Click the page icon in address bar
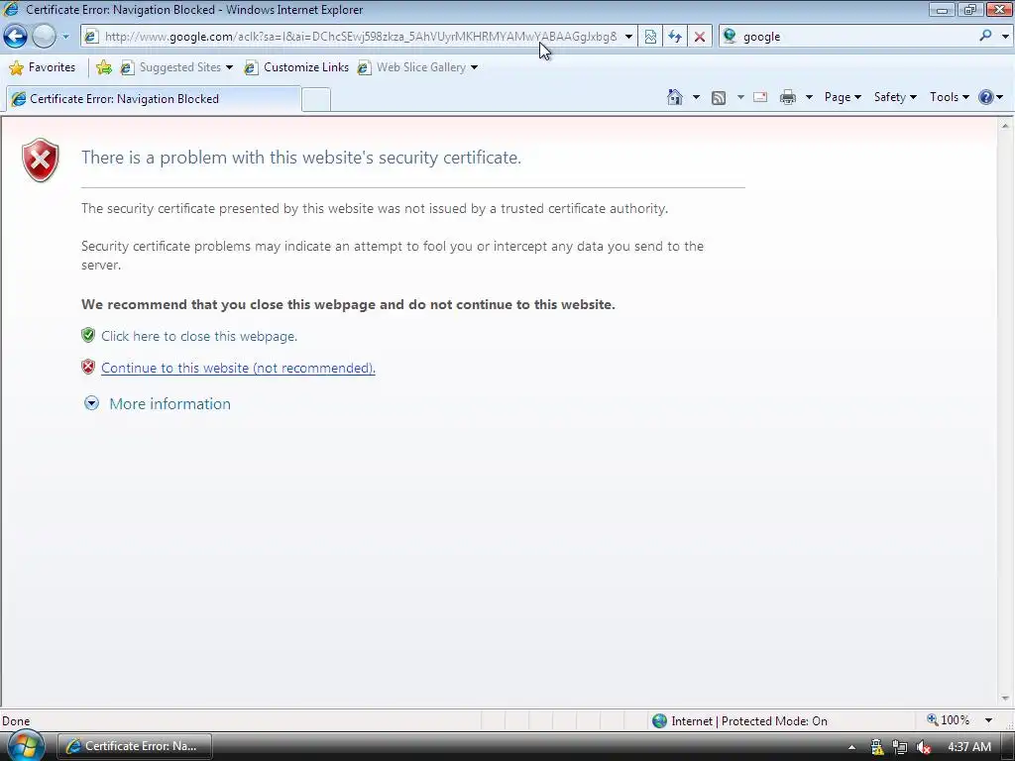The image size is (1015, 761). (91, 37)
